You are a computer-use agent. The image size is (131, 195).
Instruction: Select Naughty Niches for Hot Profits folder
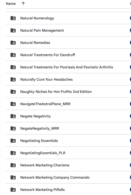click(56, 92)
